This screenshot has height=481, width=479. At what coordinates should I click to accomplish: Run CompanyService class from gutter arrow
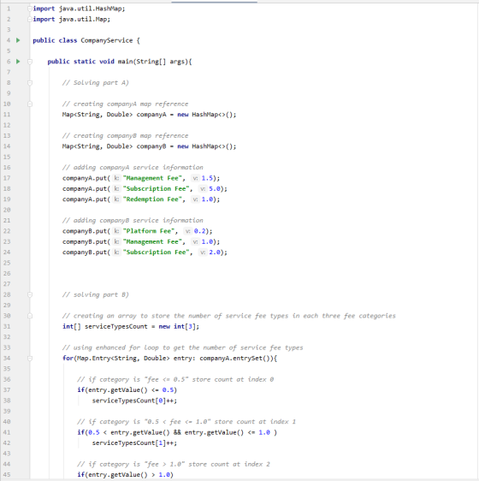click(x=18, y=40)
